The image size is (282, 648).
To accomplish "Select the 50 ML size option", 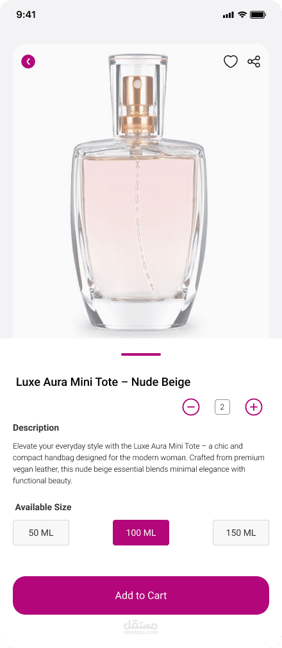I will point(41,532).
